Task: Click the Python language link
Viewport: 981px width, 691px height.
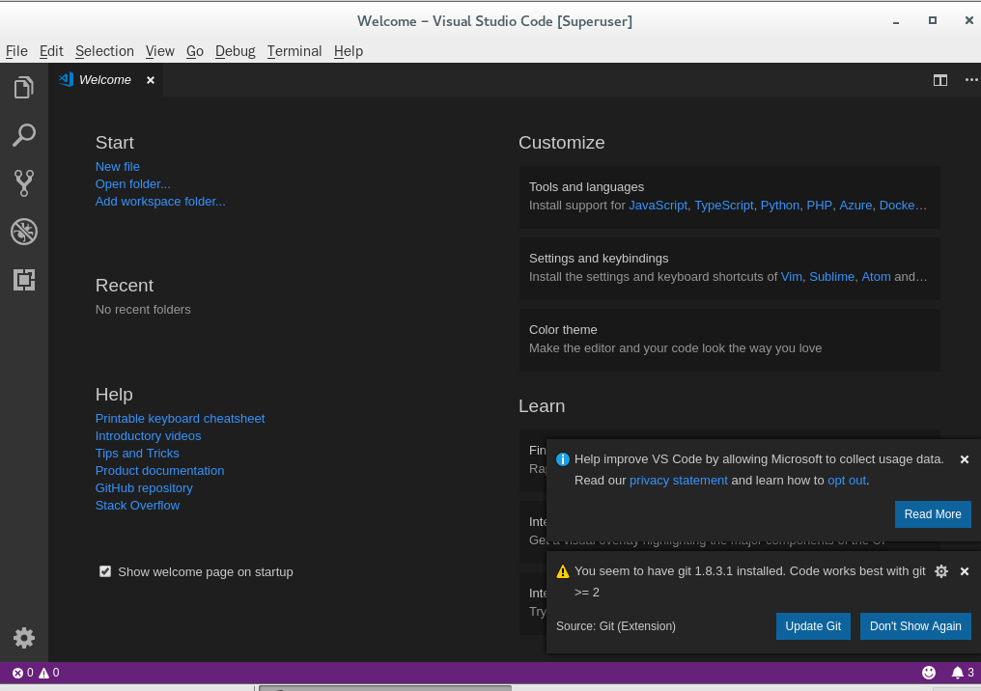Action: pos(779,206)
